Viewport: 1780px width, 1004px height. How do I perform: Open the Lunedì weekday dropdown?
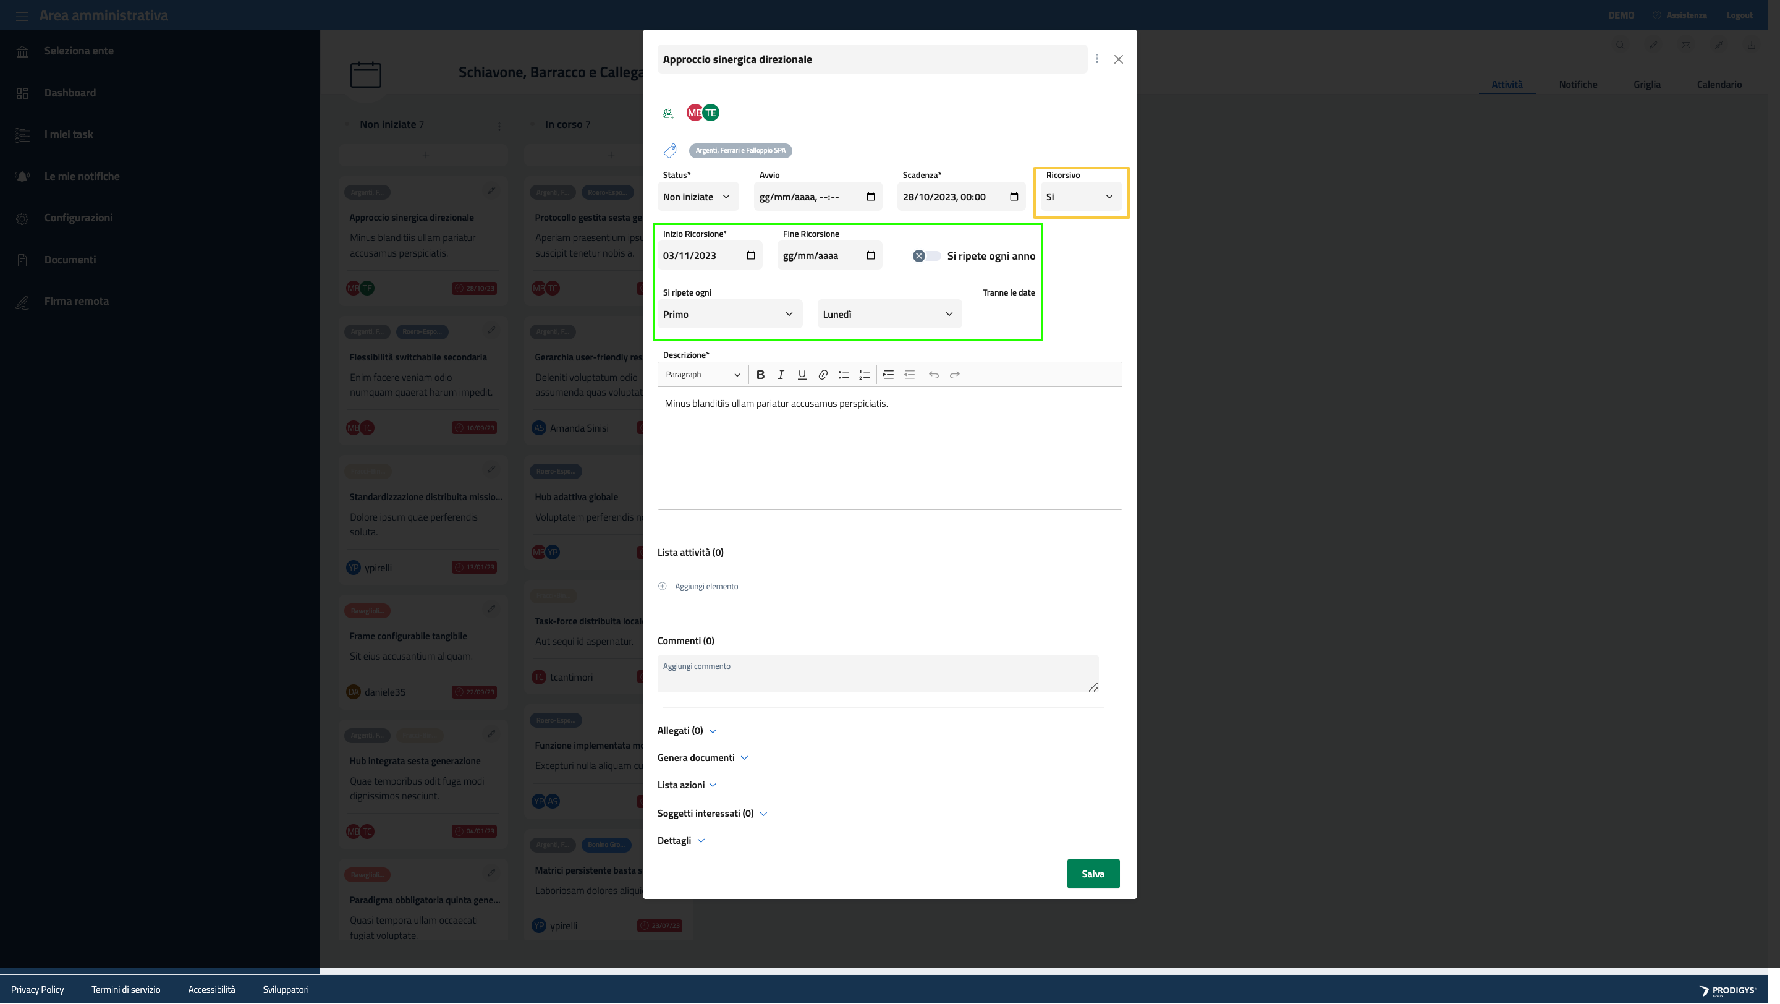888,315
